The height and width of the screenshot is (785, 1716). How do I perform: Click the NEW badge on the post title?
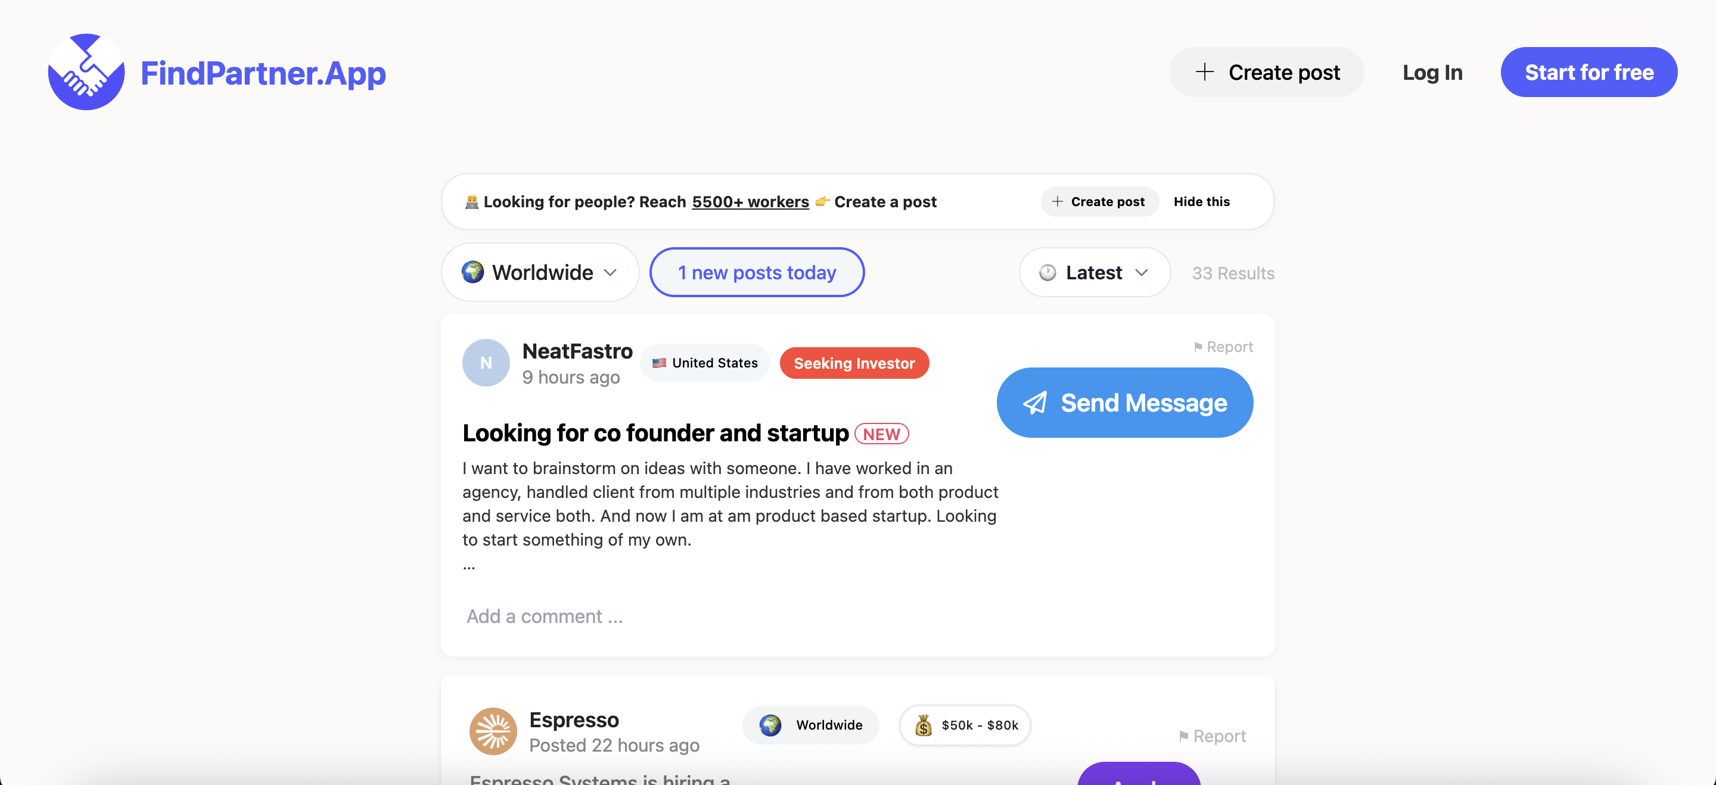coord(881,434)
